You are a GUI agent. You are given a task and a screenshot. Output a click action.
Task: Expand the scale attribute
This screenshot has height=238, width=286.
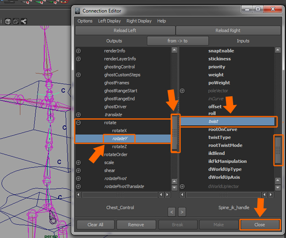pyautogui.click(x=79, y=163)
